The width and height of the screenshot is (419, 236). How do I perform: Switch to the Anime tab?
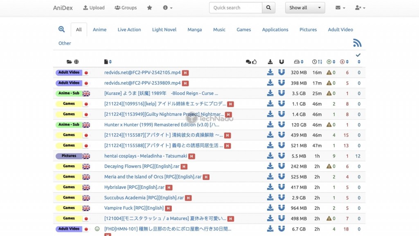click(100, 29)
